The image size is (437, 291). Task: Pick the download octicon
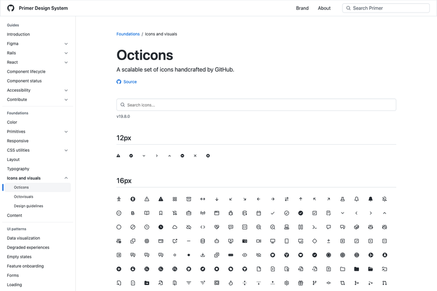click(203, 255)
